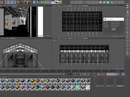Image resolution: width=130 pixels, height=97 pixels.
Task: Close the Information dialog
Action: point(122,19)
